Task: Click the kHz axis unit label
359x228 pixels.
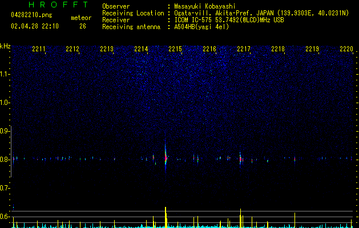Action: coord(5,46)
